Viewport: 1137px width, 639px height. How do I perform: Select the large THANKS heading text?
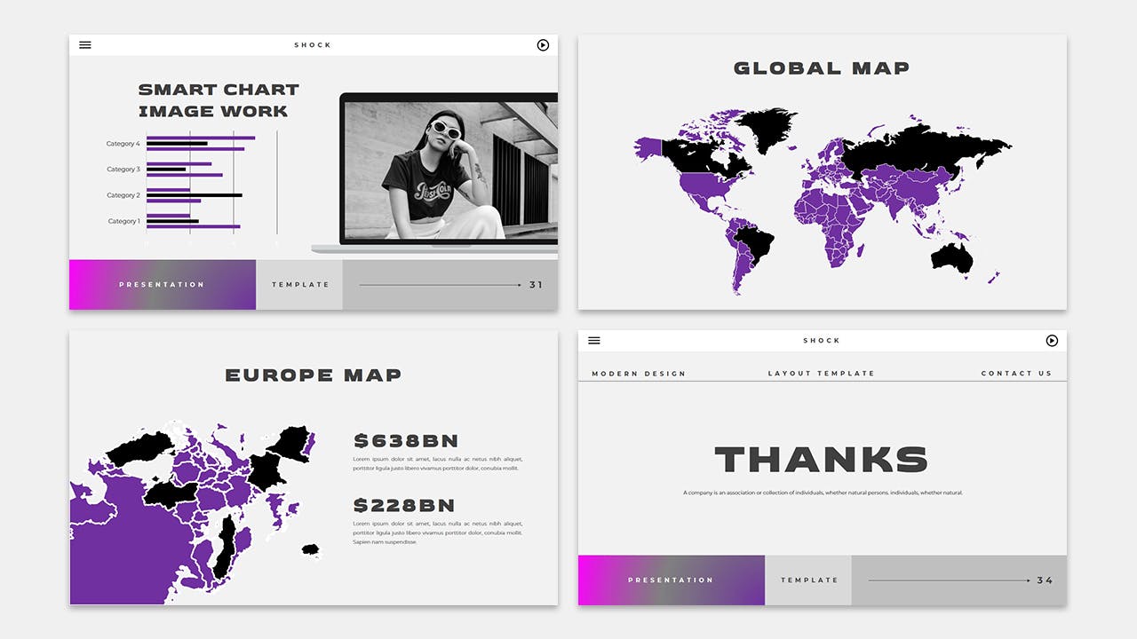[x=821, y=460]
